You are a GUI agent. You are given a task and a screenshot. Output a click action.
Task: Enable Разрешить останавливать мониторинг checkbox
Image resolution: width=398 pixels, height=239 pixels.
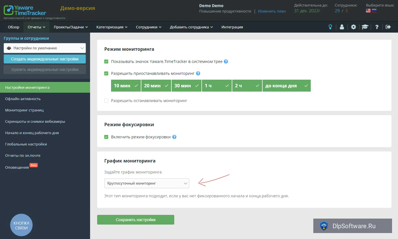pos(106,101)
